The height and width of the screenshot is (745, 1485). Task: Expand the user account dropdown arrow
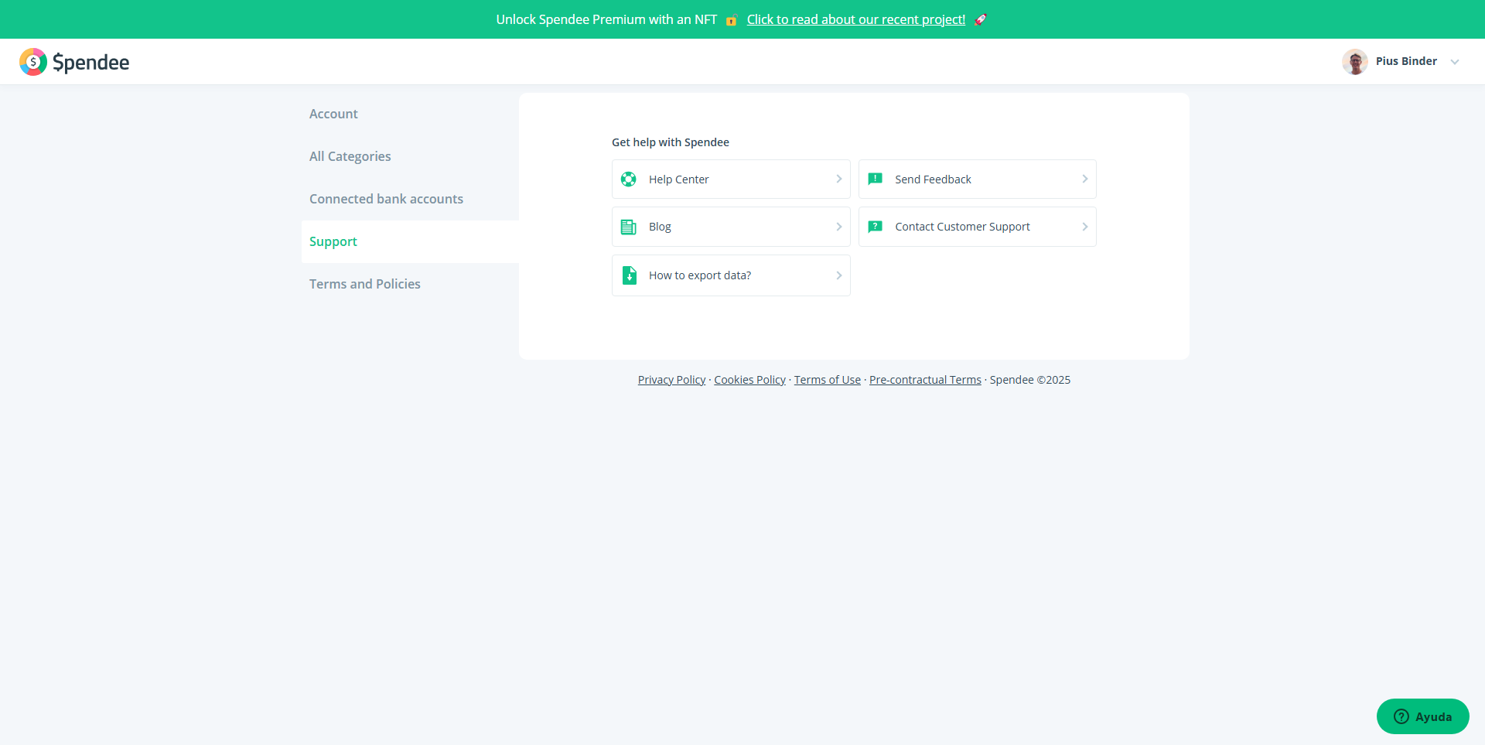(x=1455, y=62)
